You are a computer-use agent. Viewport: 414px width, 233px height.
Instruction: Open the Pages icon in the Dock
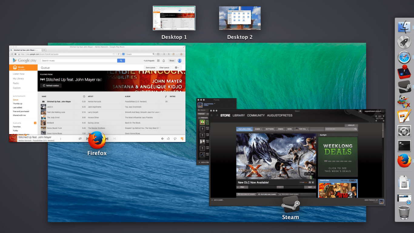click(x=404, y=116)
